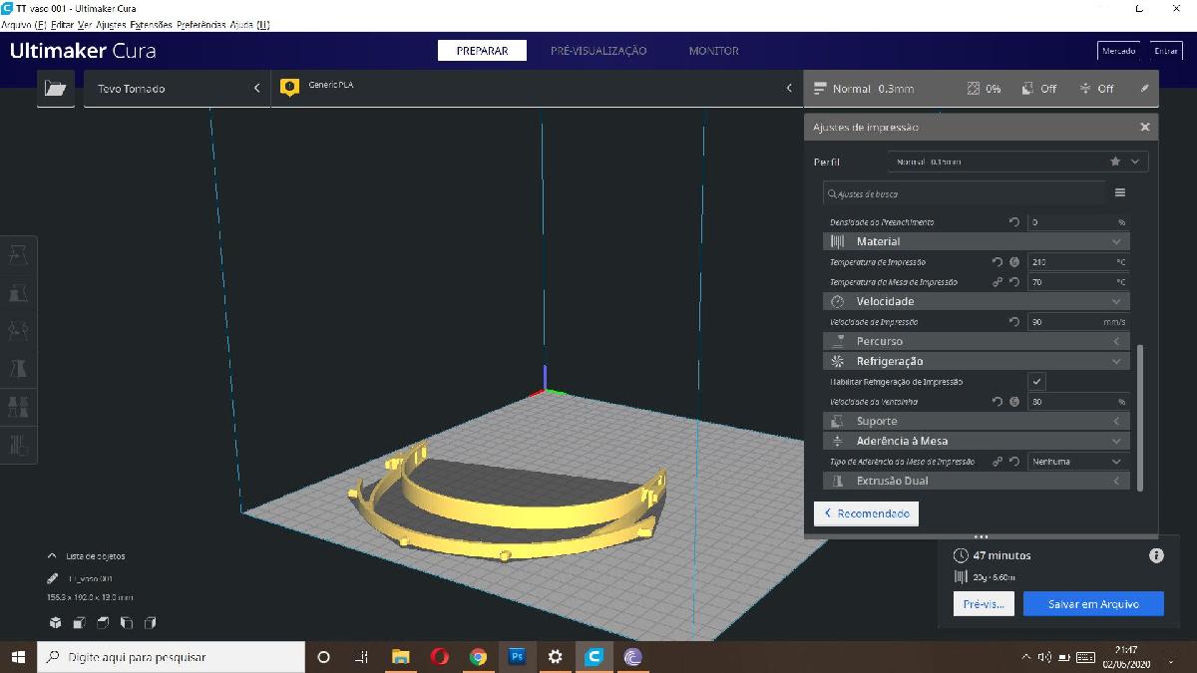Expand the Suporte settings section

click(x=976, y=421)
